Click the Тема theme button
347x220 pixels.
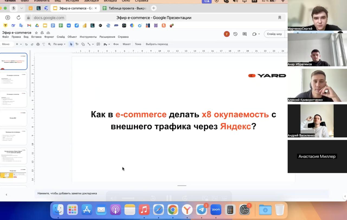click(138, 44)
